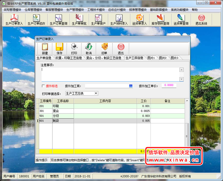The height and width of the screenshot is (181, 223).
Task: Open the 生产订单查询 toolbar icon
Action: [x=58, y=20]
